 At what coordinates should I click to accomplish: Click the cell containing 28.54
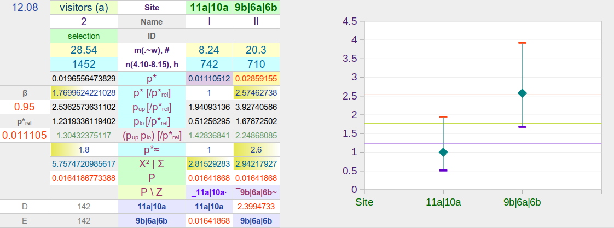pos(84,50)
